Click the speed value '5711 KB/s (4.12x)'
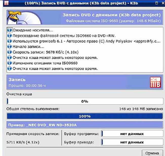The image size is (165, 156). click(x=23, y=142)
